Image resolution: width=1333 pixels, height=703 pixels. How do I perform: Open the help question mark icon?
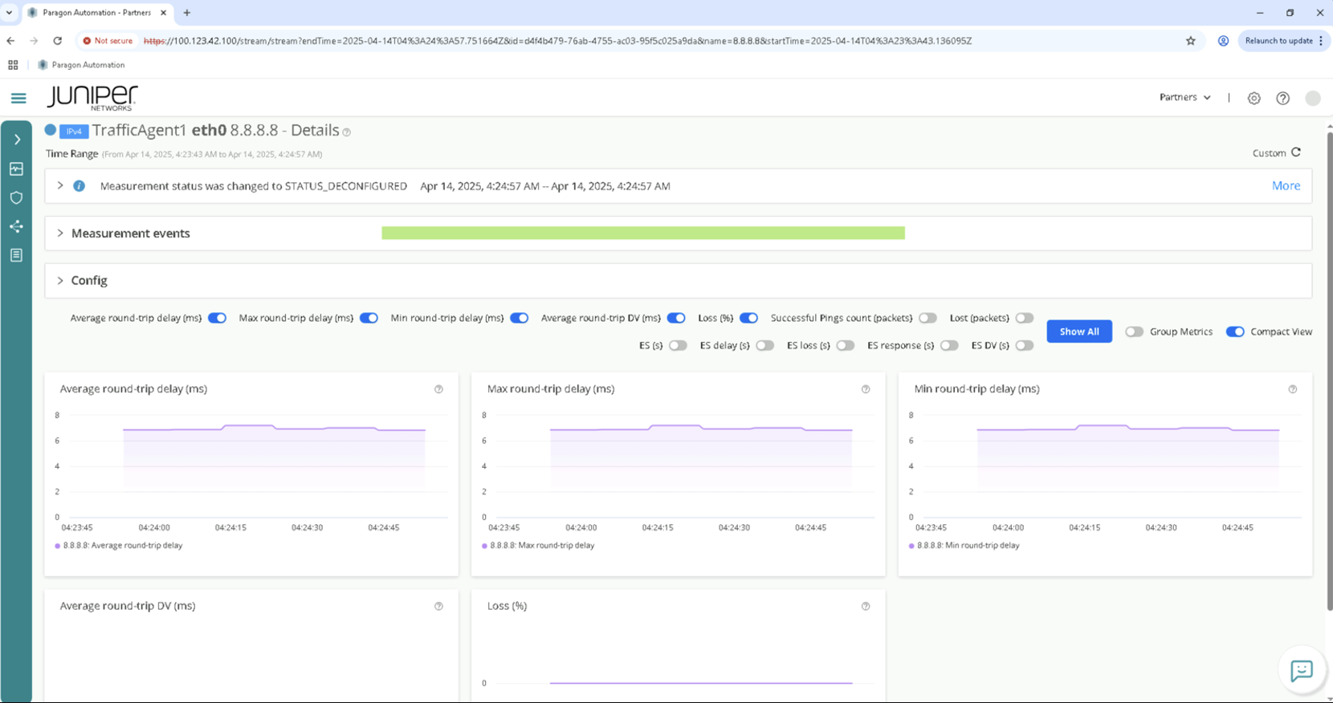pyautogui.click(x=1282, y=98)
